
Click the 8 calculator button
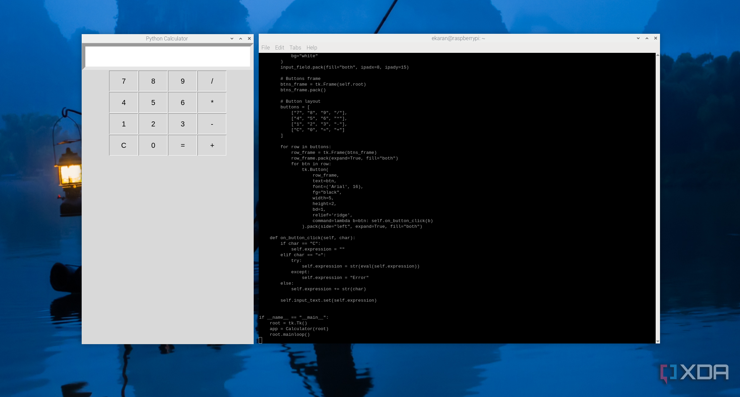pos(153,81)
